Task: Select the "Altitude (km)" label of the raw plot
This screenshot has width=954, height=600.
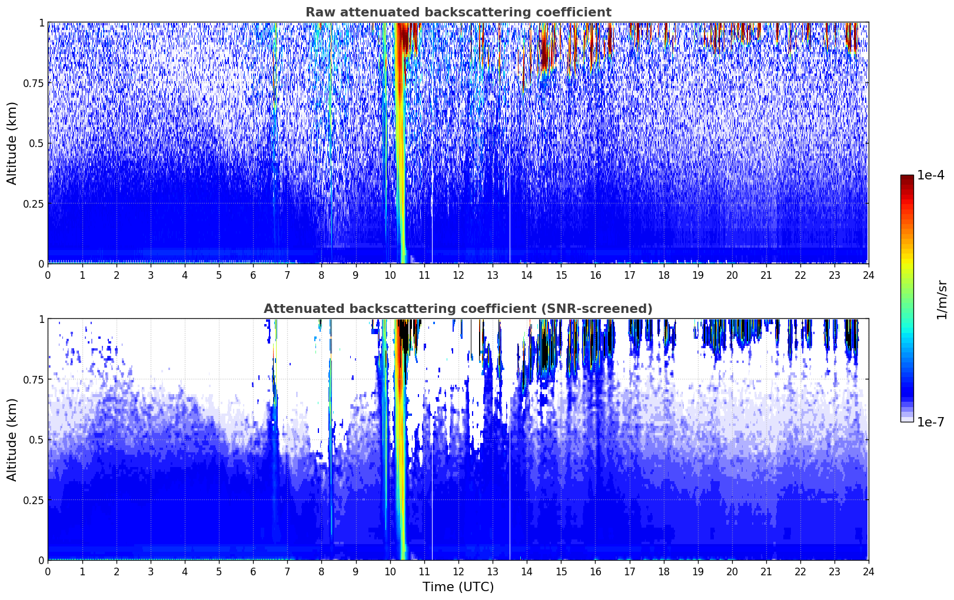Action: click(x=12, y=143)
